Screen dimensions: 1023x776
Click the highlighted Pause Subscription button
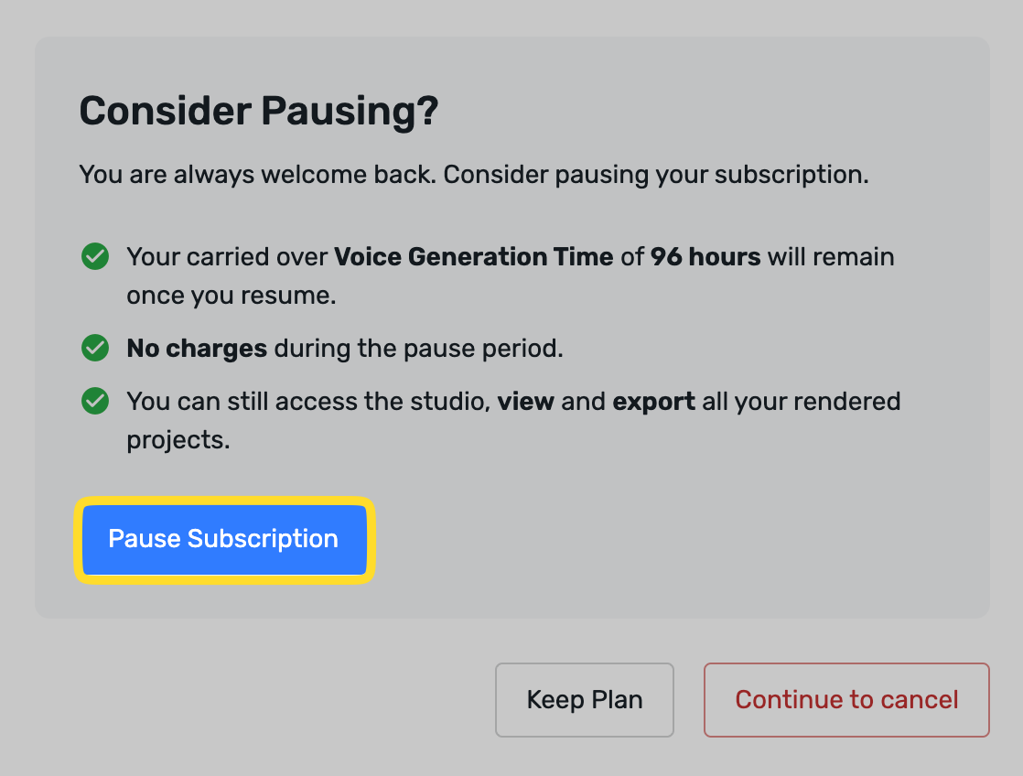click(224, 539)
